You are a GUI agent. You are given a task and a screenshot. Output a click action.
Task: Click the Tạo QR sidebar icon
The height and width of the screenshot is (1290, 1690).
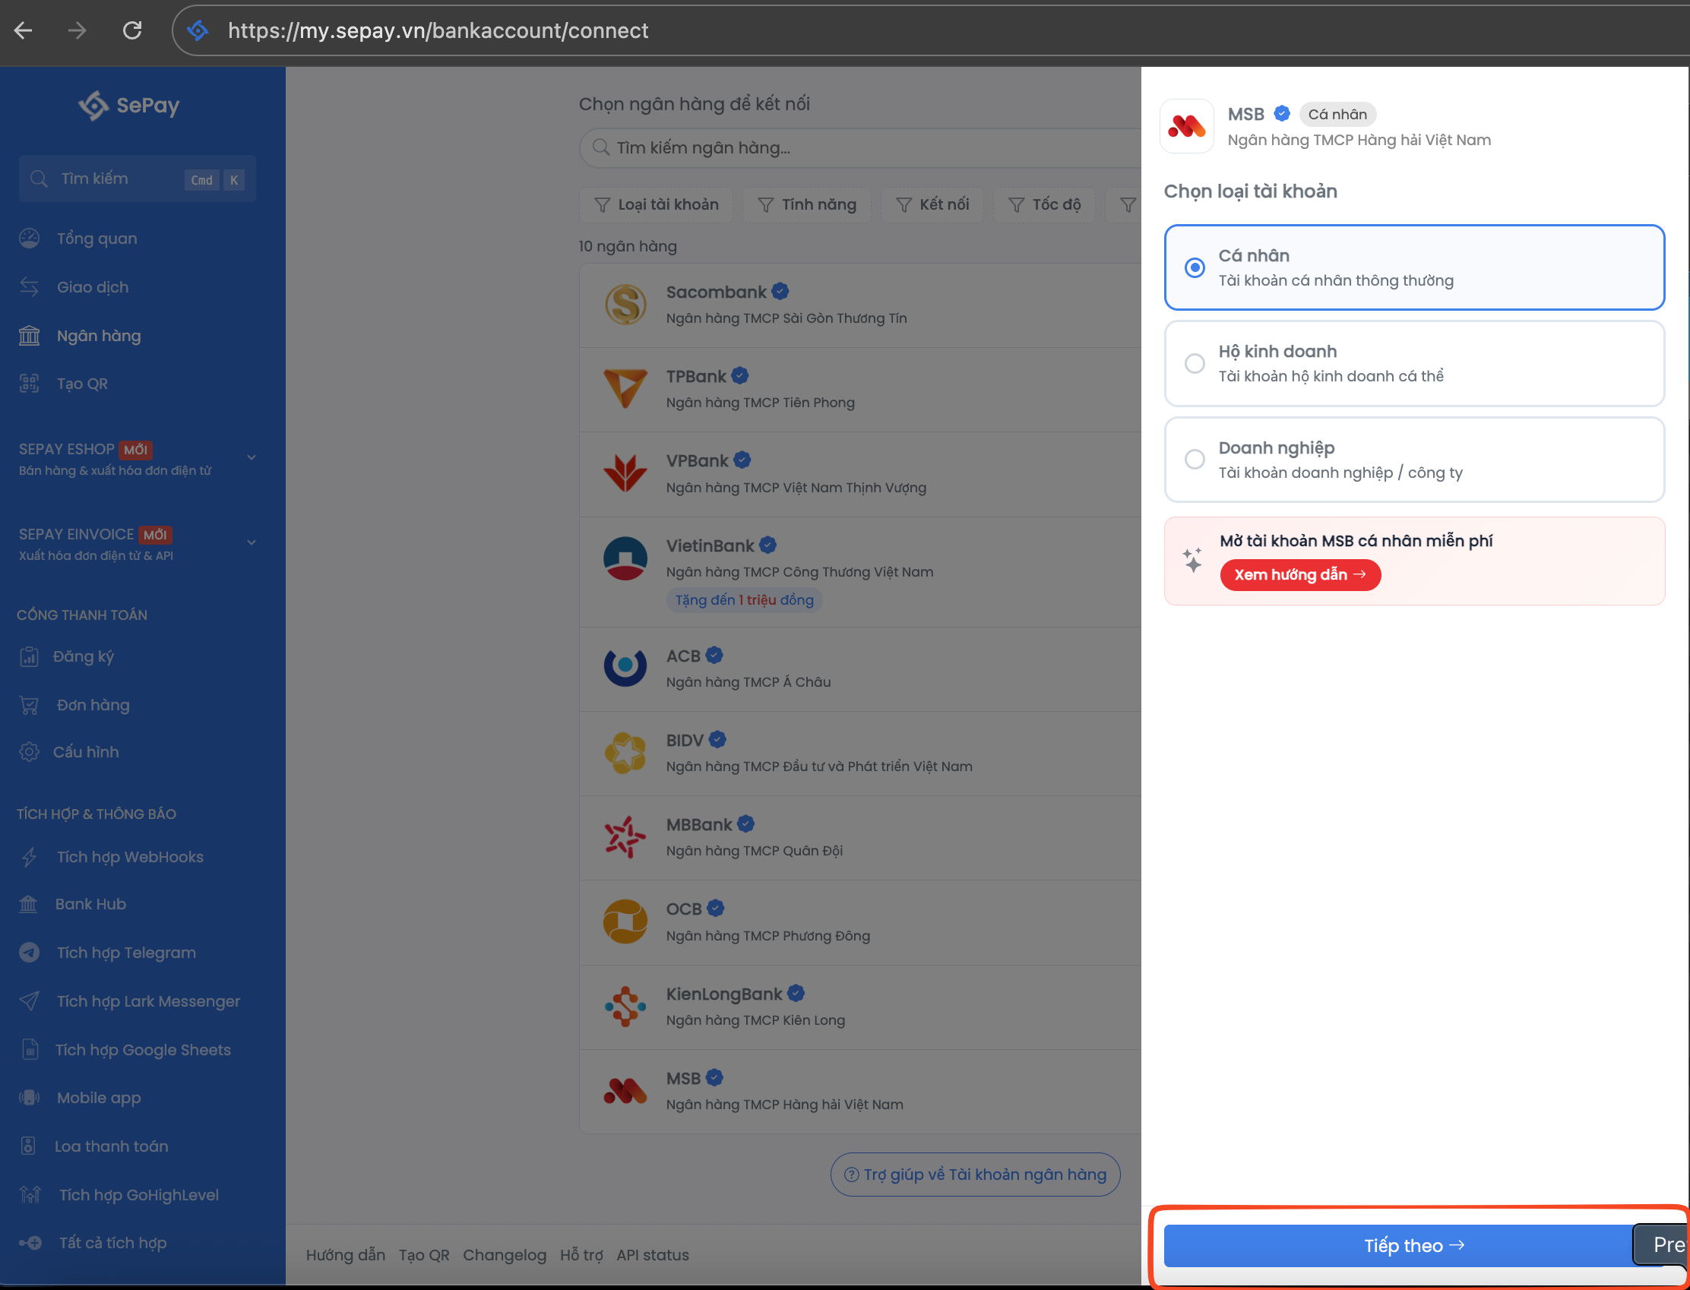pyautogui.click(x=29, y=384)
